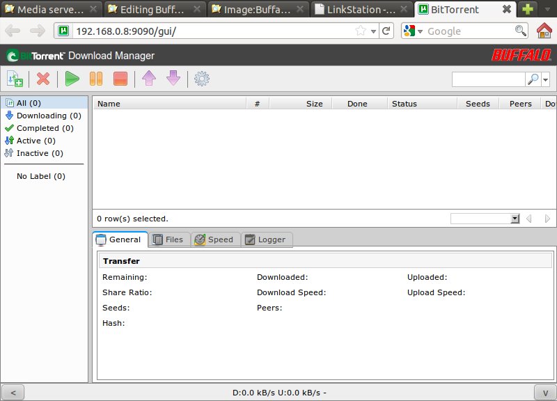Click the torrent search input field

coord(487,80)
